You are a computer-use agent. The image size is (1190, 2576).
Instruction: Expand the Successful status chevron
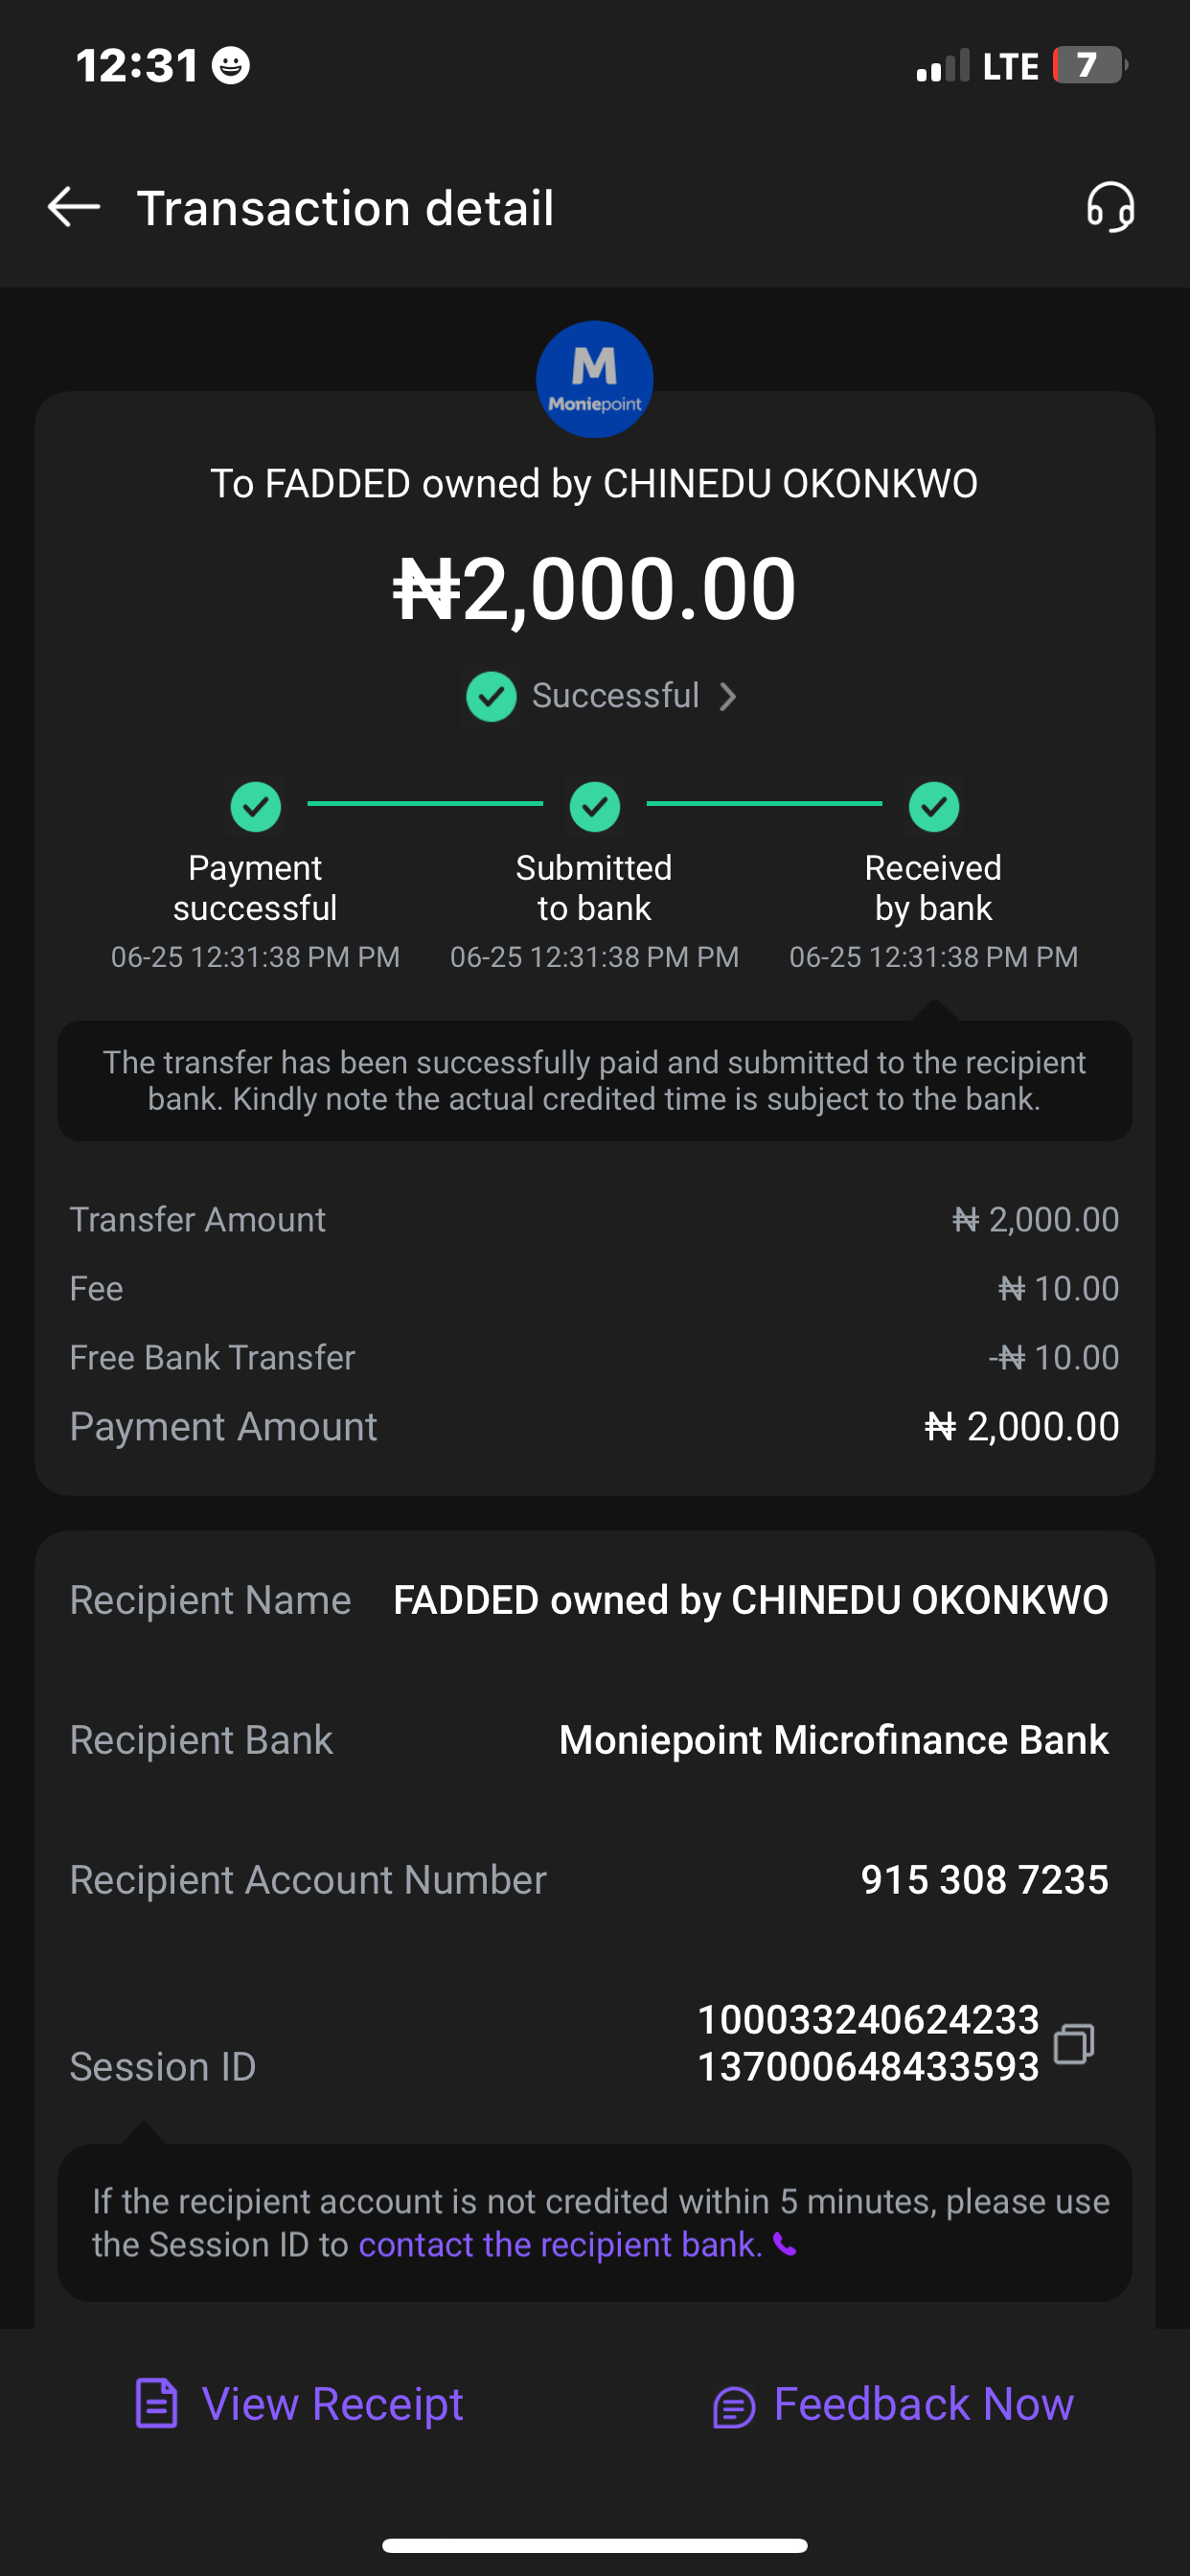(728, 697)
